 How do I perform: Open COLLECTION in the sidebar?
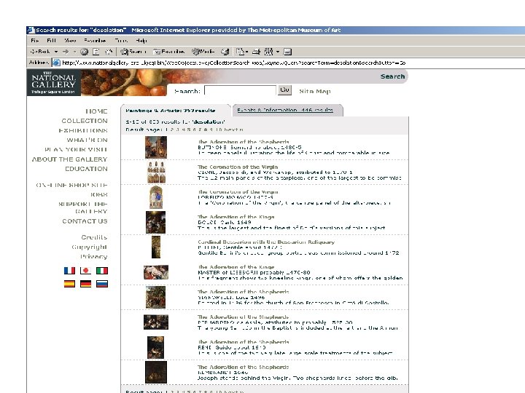[85, 121]
